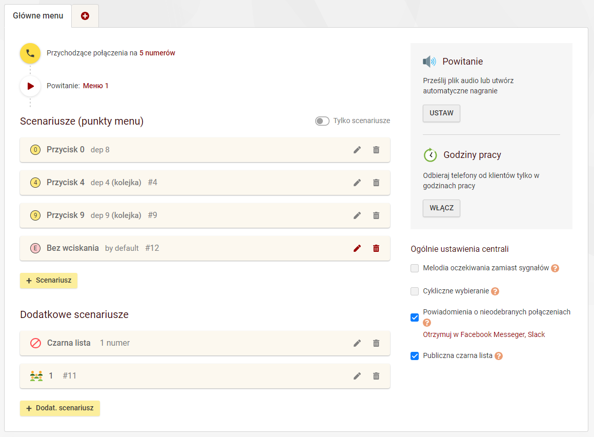This screenshot has width=594, height=437.
Task: Enable Melodia oczekiwania zamiast sygnałów checkbox
Action: click(415, 268)
